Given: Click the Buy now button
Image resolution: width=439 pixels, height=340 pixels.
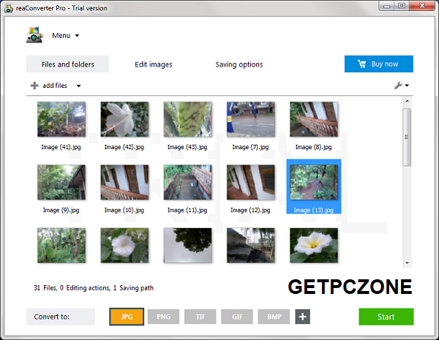Looking at the screenshot, I should point(379,64).
